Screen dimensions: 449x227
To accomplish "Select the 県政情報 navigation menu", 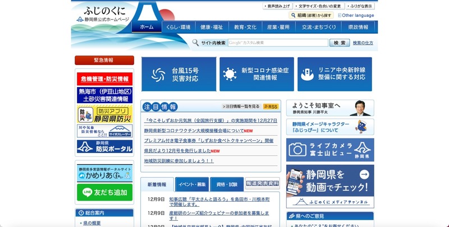I will click(x=358, y=27).
